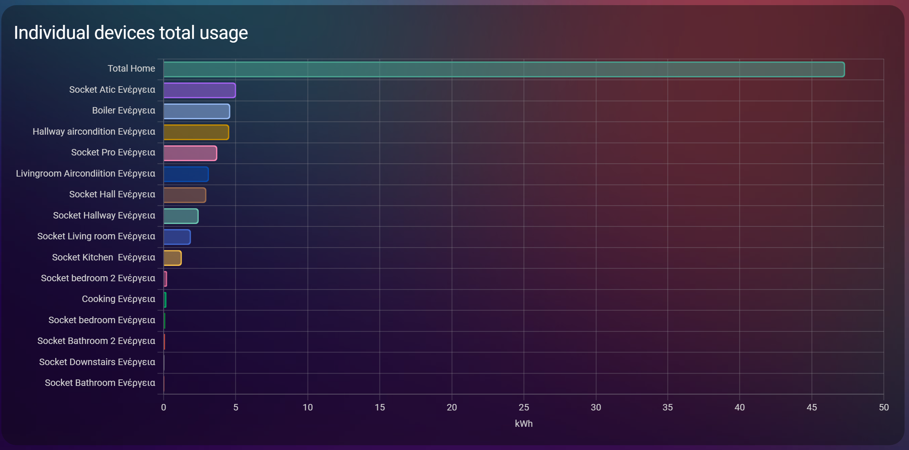Select the Socket Living room bar

point(177,237)
